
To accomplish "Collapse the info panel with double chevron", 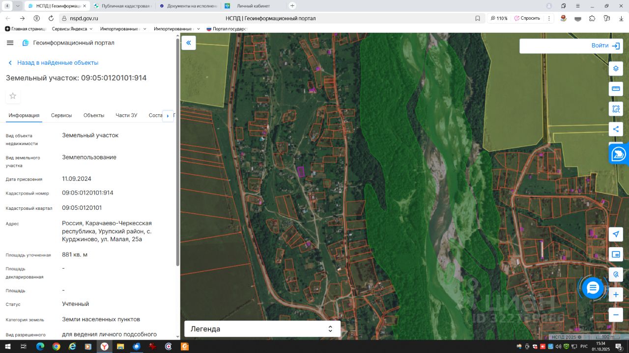I will click(x=188, y=43).
